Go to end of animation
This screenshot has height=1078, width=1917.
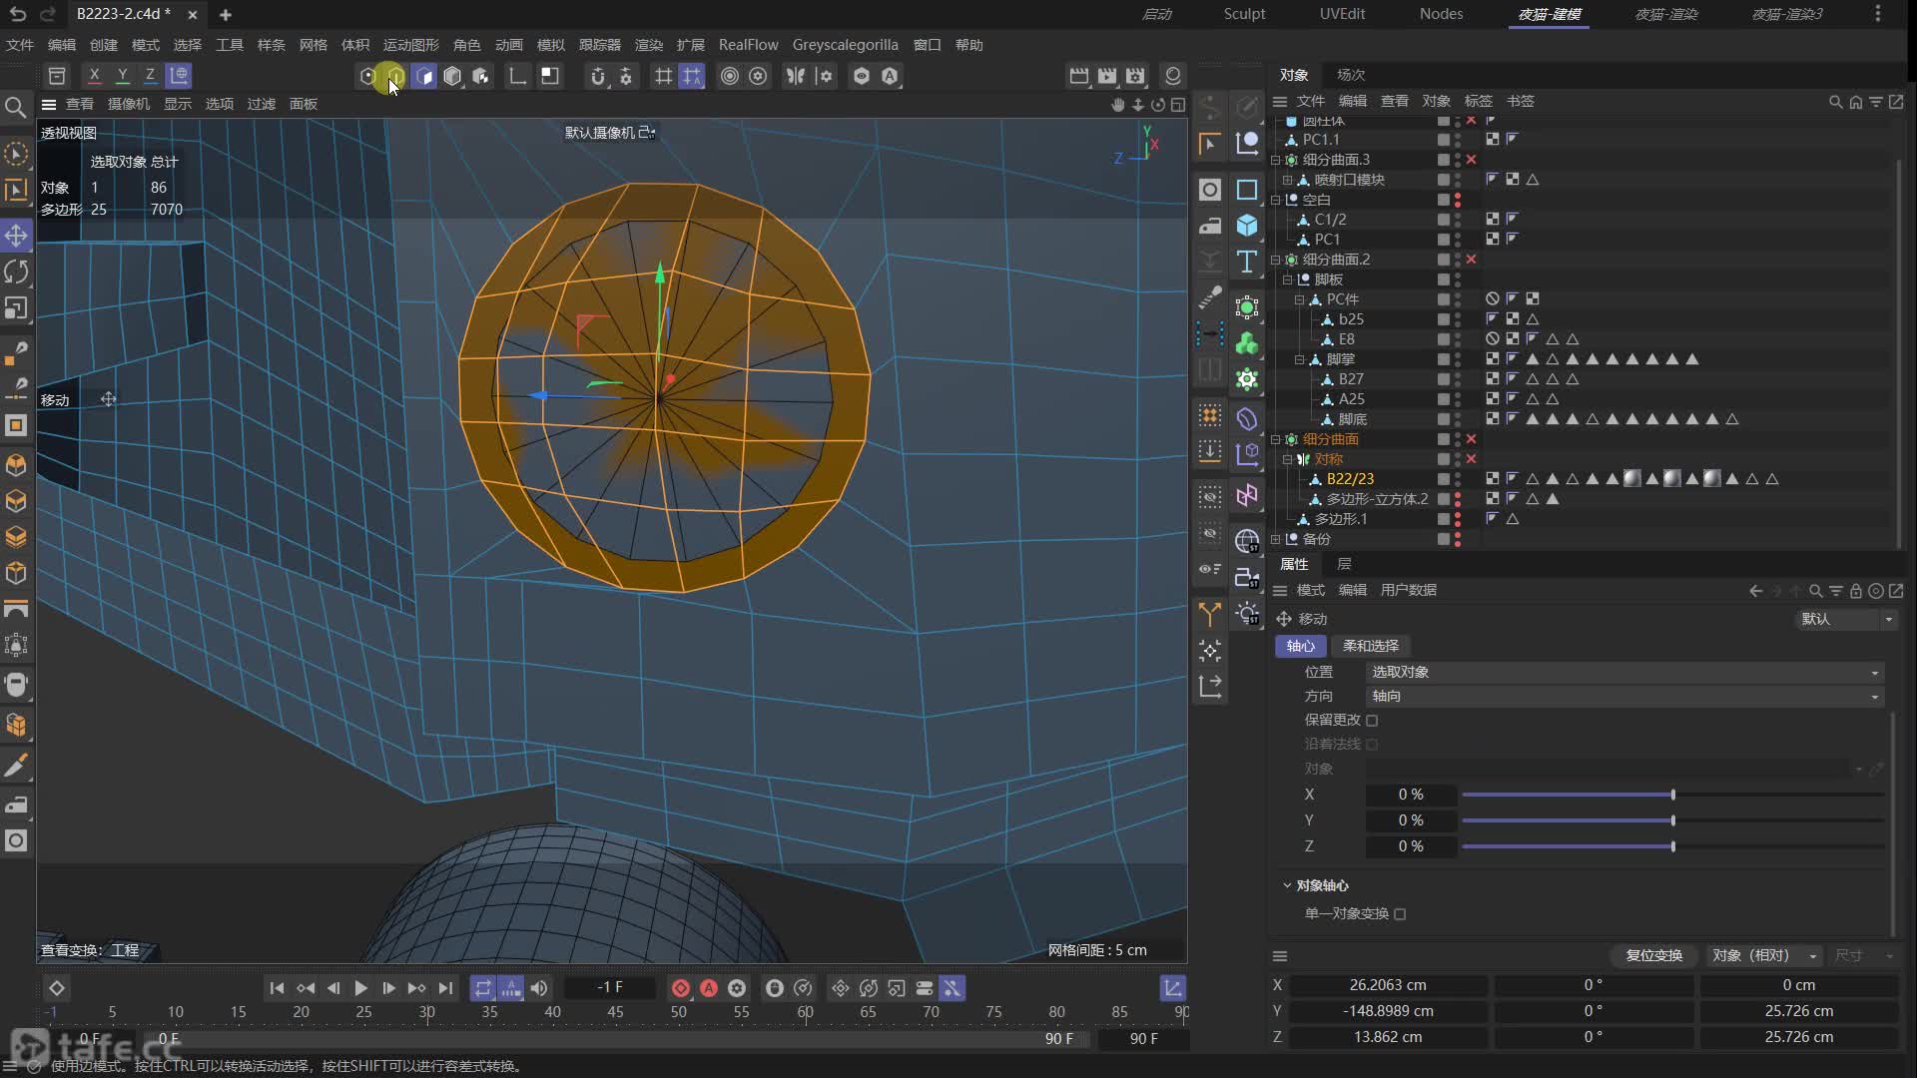445,988
